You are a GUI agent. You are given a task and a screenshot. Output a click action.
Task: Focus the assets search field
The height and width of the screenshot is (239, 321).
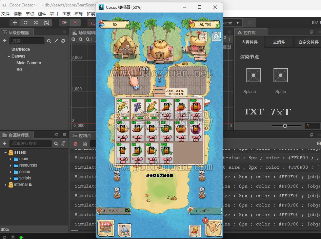pos(31,144)
